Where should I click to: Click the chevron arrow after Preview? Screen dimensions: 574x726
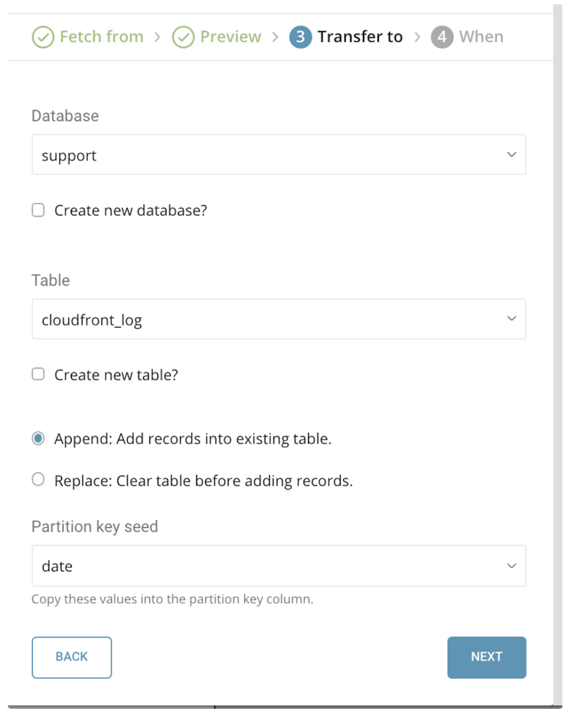tap(275, 37)
